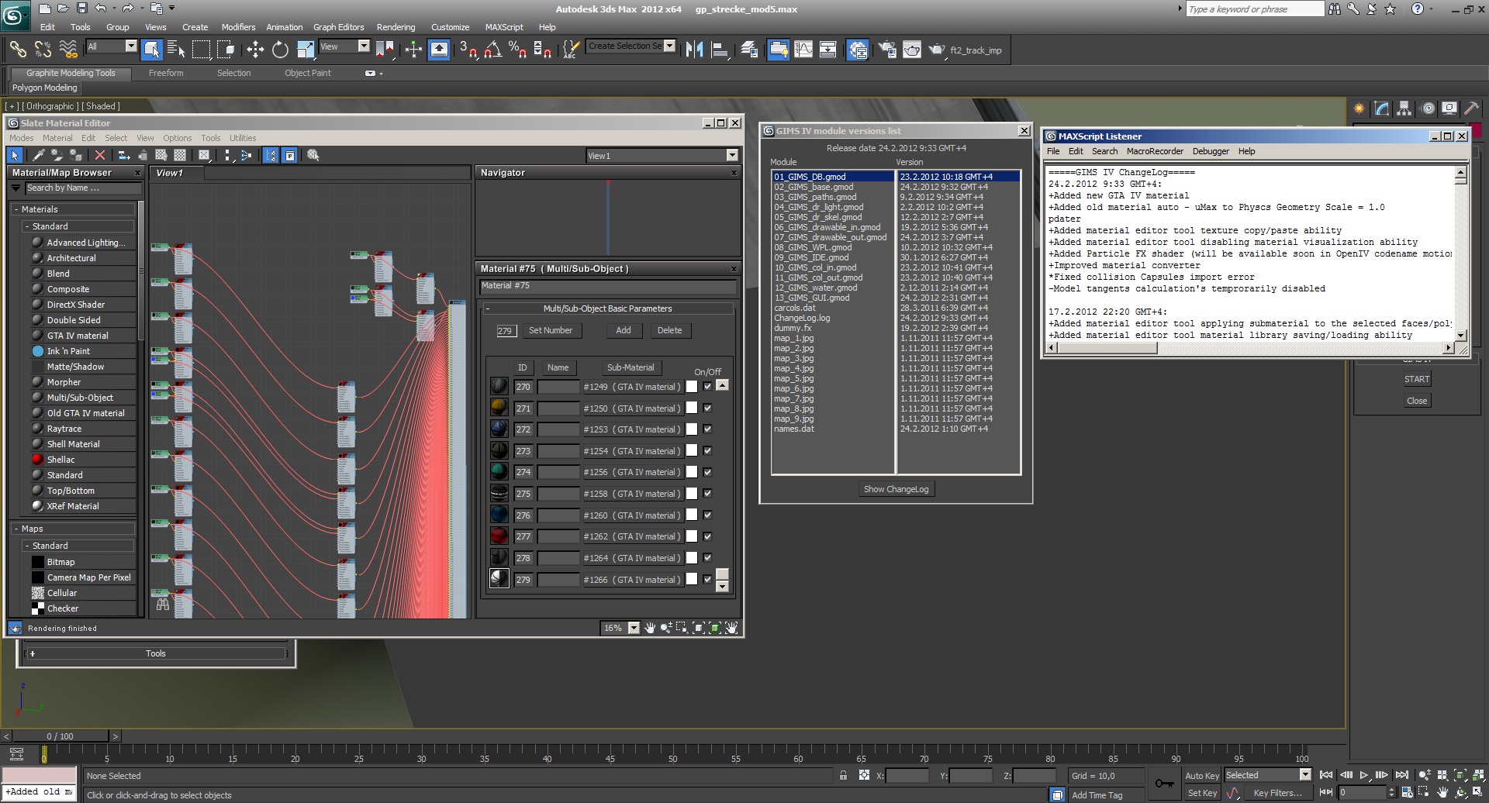This screenshot has width=1489, height=803.
Task: Click delete selected icon in Slate editor
Action: pyautogui.click(x=99, y=156)
